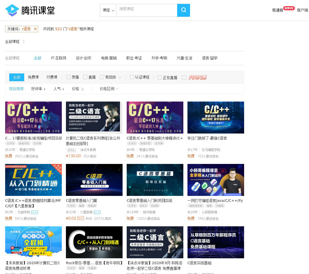Viewport: 309px width, 274px height.
Task: Click 玄马编程学院 institution name
Action: click(x=211, y=150)
